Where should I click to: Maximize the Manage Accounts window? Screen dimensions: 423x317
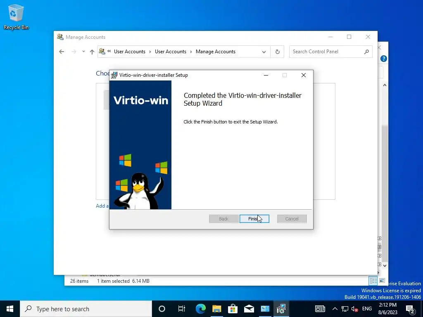coord(349,37)
